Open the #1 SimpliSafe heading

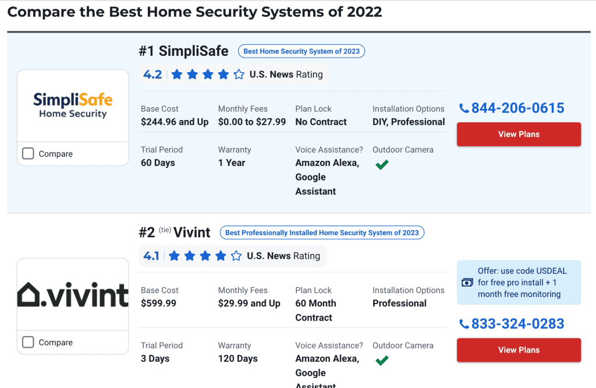click(183, 51)
